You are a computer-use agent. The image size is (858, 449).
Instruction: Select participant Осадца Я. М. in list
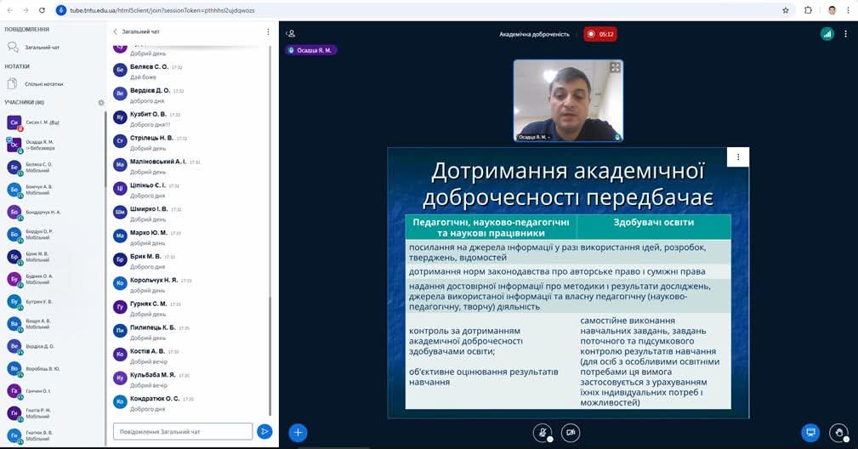click(38, 145)
